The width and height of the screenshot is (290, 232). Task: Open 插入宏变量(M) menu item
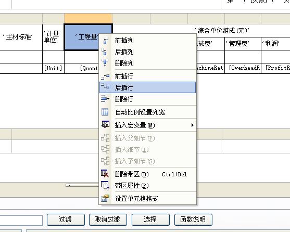[147, 125]
